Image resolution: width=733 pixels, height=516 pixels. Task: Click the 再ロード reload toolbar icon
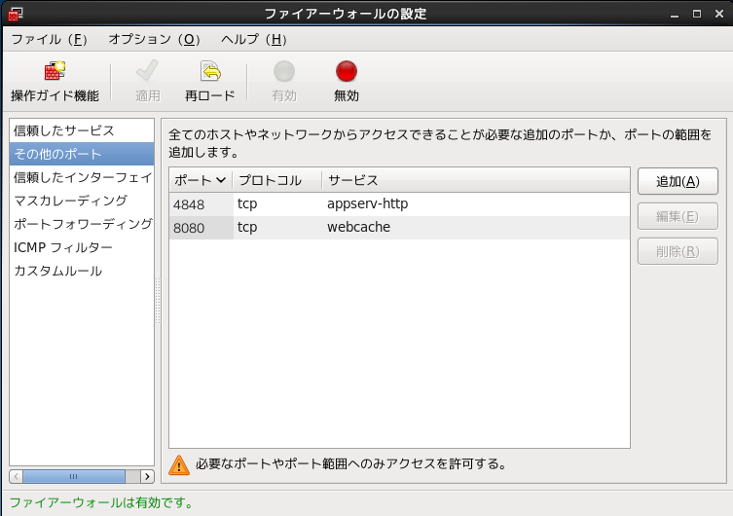210,72
